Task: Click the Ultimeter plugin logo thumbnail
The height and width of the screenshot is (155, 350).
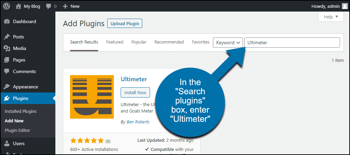Action: point(92,97)
